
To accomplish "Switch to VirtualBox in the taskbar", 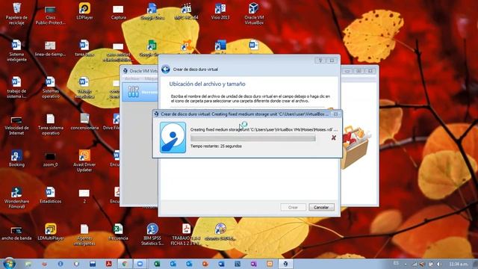I will (x=285, y=264).
